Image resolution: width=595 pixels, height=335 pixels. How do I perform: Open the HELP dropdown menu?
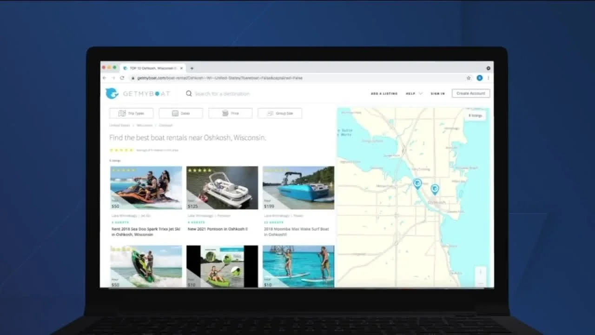[412, 94]
